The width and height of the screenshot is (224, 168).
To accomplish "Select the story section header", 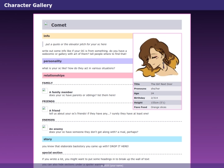I will pyautogui.click(x=112, y=139).
